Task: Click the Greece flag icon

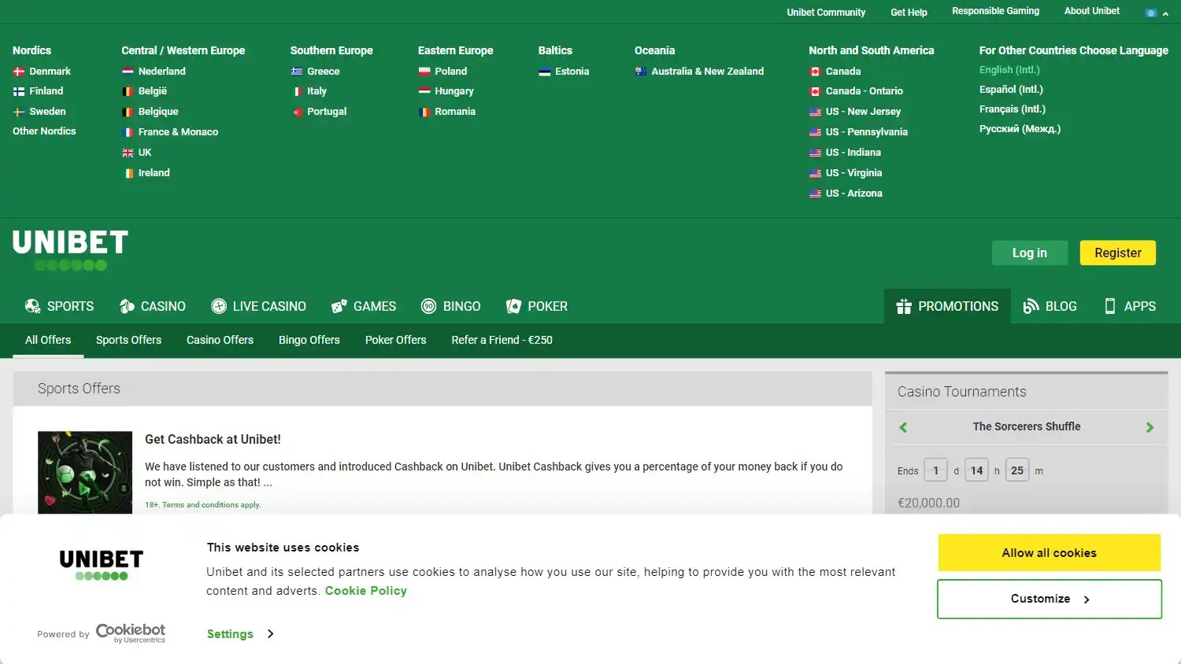Action: 297,72
